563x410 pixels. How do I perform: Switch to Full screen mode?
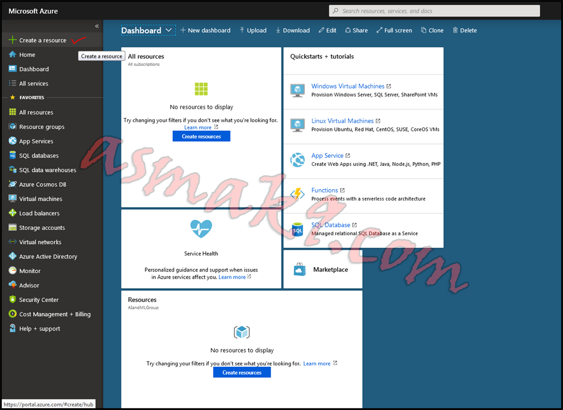click(394, 30)
